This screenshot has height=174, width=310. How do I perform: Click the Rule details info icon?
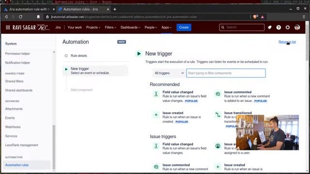point(66,56)
